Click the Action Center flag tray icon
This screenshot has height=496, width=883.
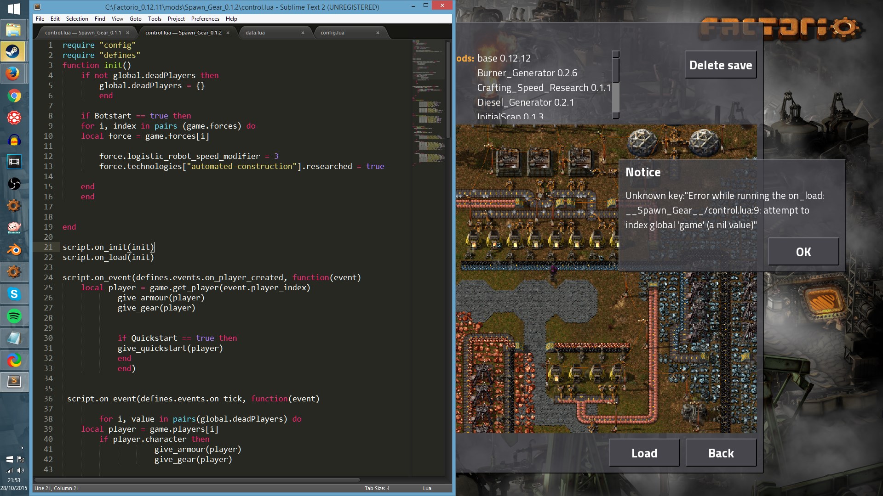point(21,459)
